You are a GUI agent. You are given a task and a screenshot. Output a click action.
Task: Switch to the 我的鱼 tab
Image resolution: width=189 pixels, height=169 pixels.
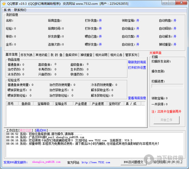coord(56,55)
